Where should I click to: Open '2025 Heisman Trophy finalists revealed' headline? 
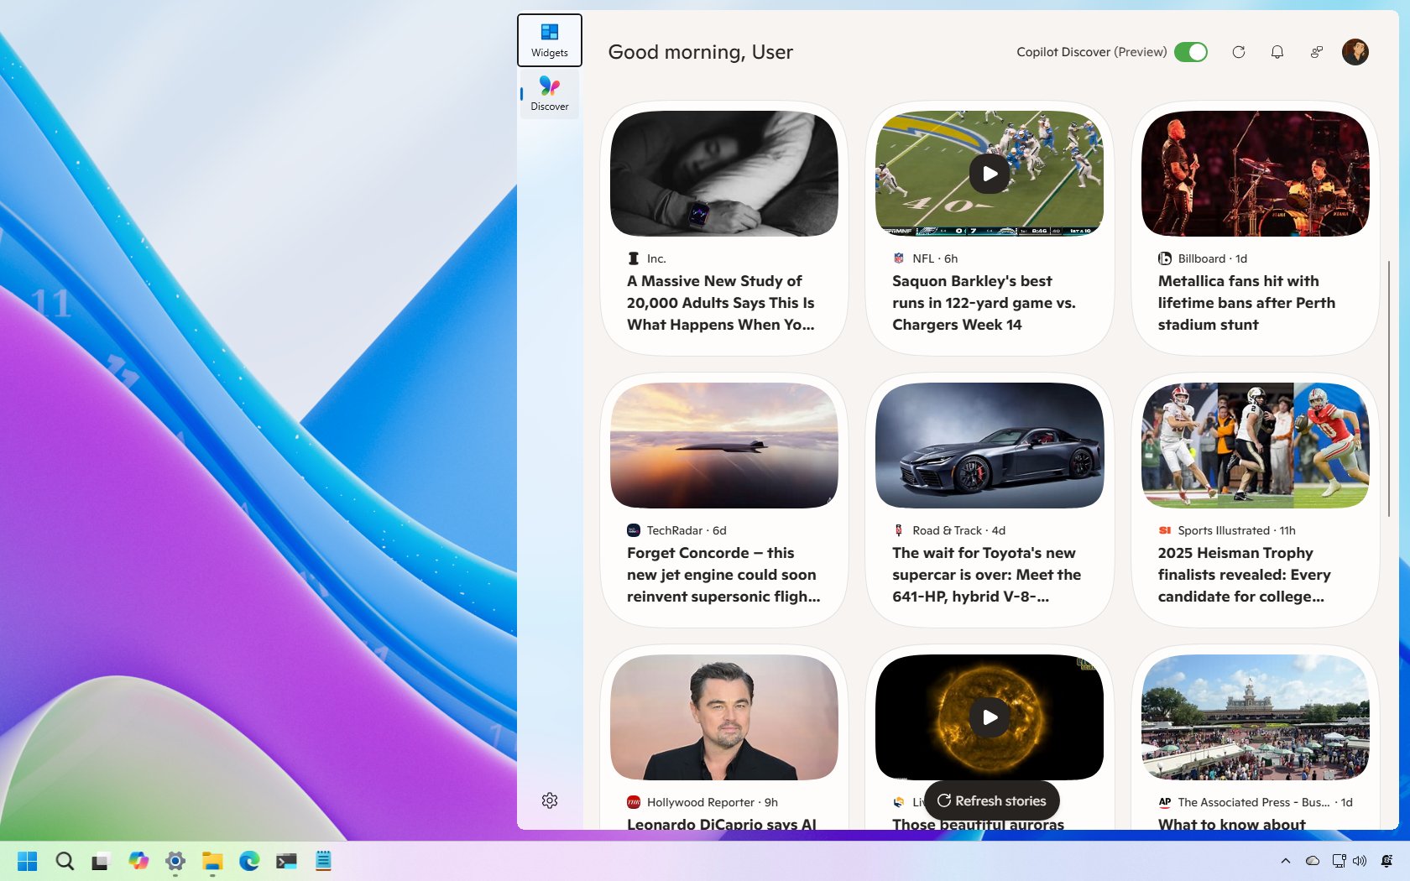[1244, 575]
